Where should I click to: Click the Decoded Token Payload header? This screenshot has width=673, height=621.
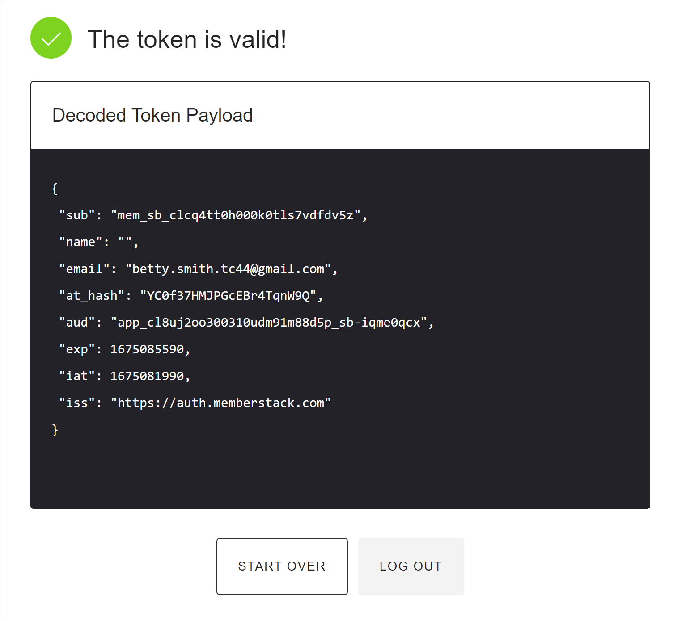(x=152, y=115)
